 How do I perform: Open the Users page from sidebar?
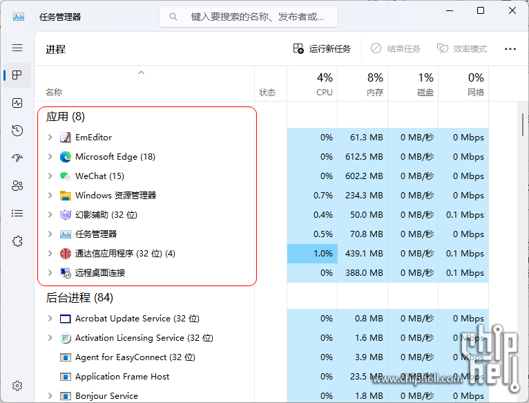pyautogui.click(x=17, y=185)
